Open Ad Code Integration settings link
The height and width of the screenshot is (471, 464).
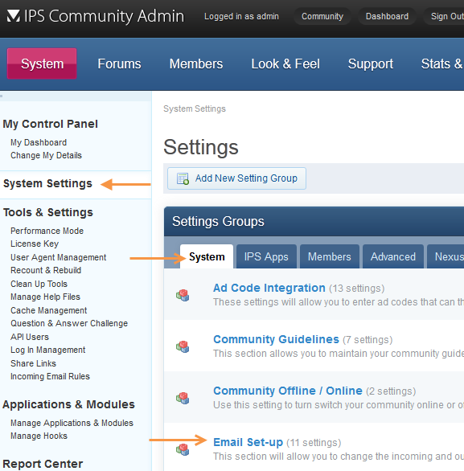click(x=269, y=288)
